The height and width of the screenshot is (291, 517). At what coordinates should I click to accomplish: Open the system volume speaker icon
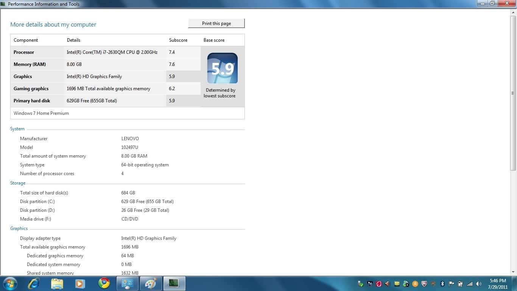479,284
